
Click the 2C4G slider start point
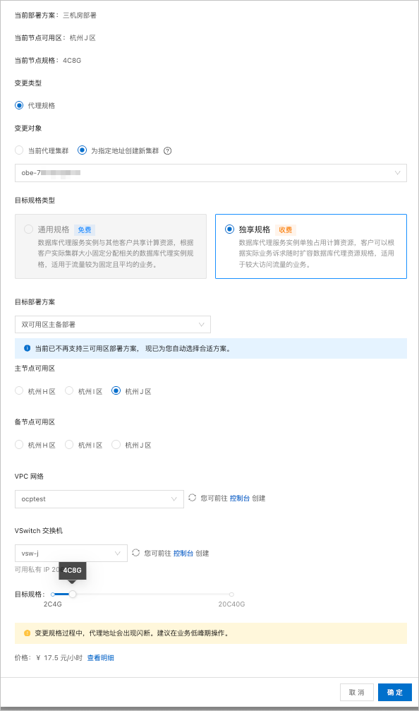(x=53, y=594)
